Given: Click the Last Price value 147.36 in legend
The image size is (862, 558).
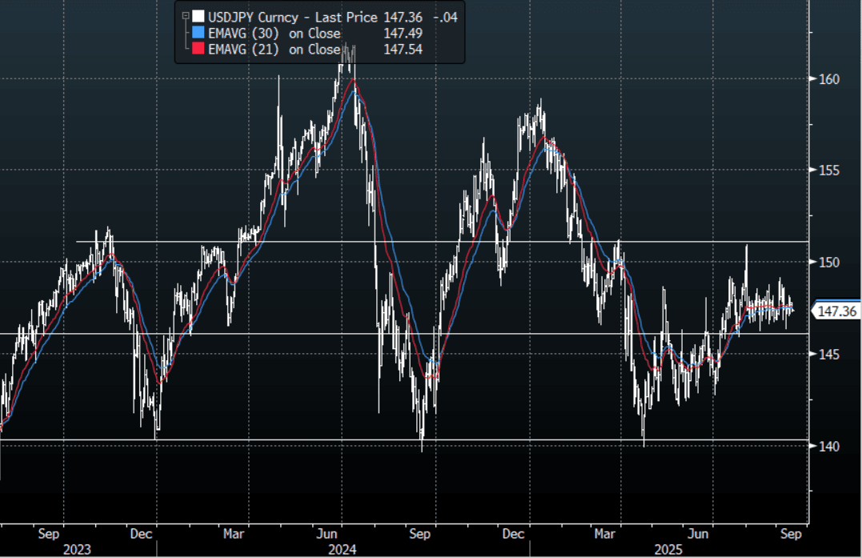Looking at the screenshot, I should click(x=403, y=16).
